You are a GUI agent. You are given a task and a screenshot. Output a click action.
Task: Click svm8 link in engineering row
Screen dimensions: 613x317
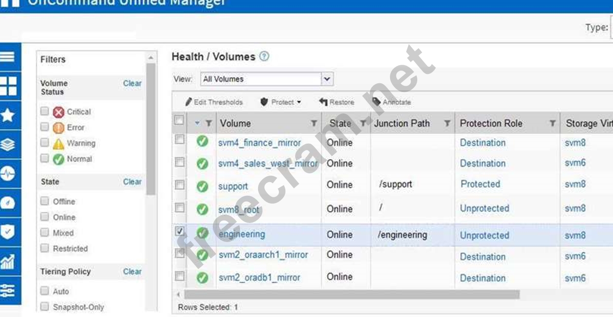pyautogui.click(x=575, y=236)
